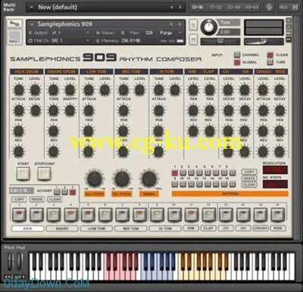Switch to rack page 49-64

point(251,8)
